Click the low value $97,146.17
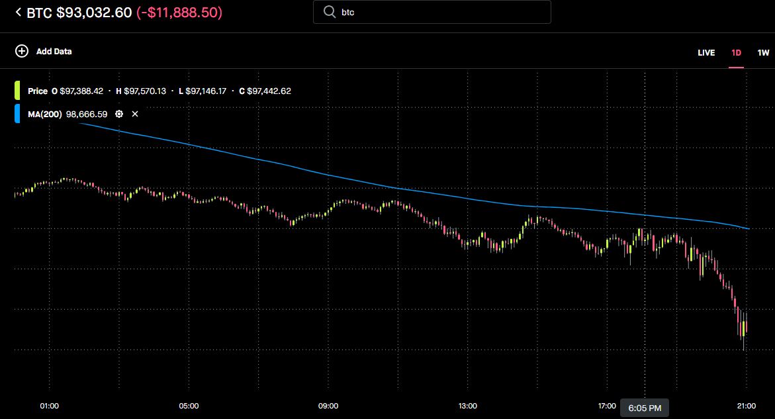The height and width of the screenshot is (419, 775). [206, 91]
